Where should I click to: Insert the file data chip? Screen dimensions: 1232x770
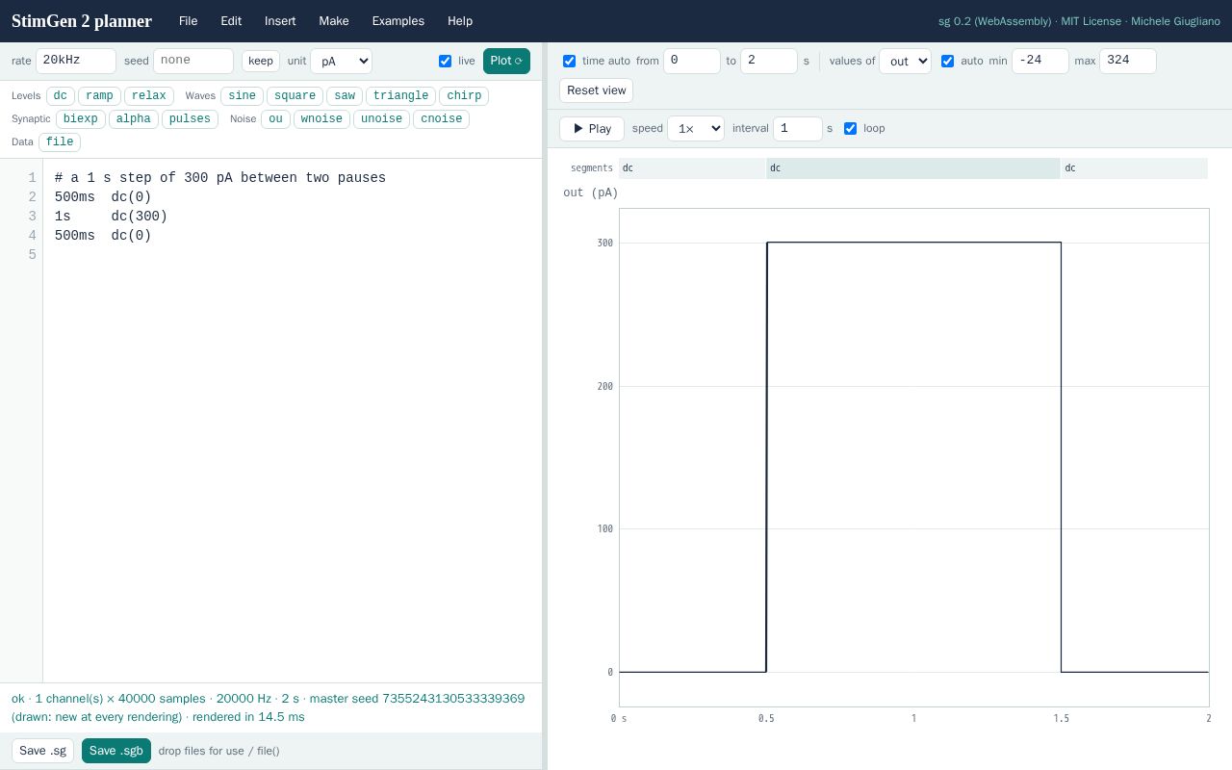point(60,141)
